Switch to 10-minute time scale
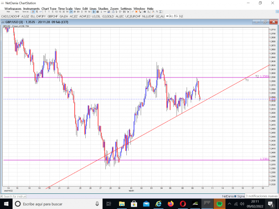The height and width of the screenshot is (209, 279). (x=56, y=12)
